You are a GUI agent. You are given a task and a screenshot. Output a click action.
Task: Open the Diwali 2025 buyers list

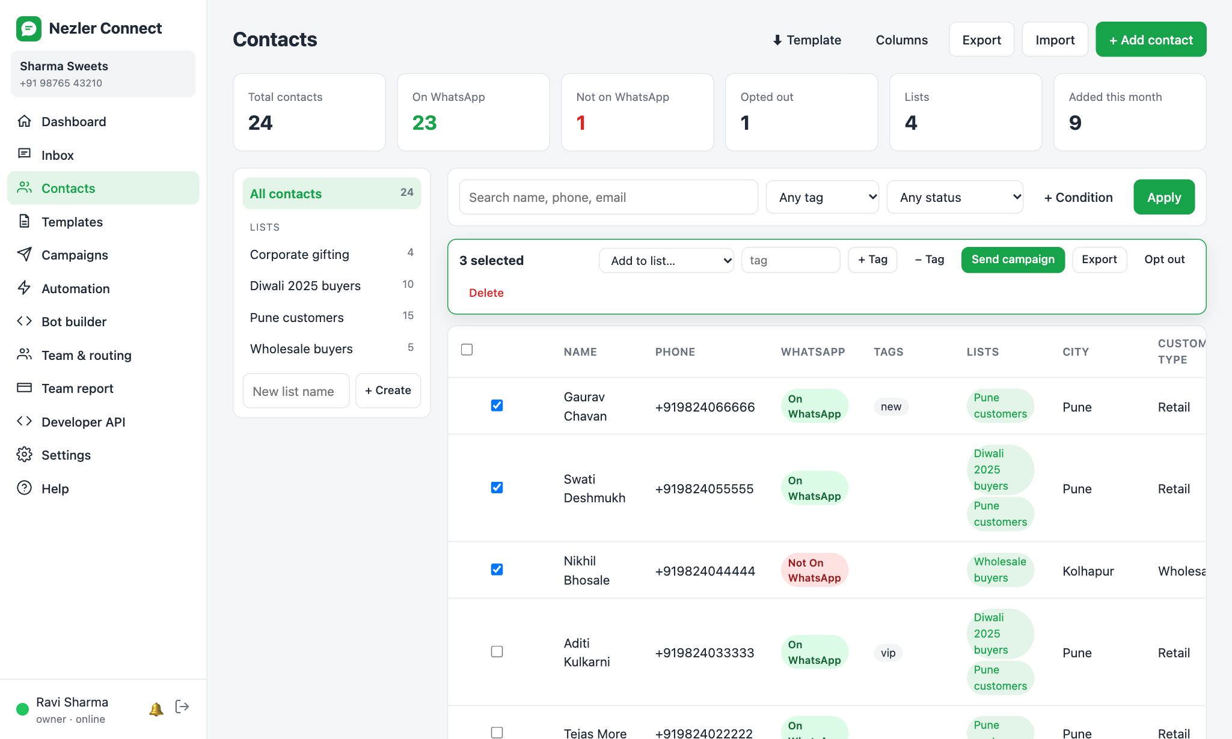[x=331, y=285]
